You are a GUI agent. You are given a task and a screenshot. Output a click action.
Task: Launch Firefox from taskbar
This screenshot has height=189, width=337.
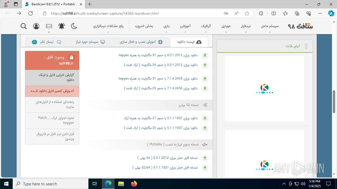(x=134, y=184)
